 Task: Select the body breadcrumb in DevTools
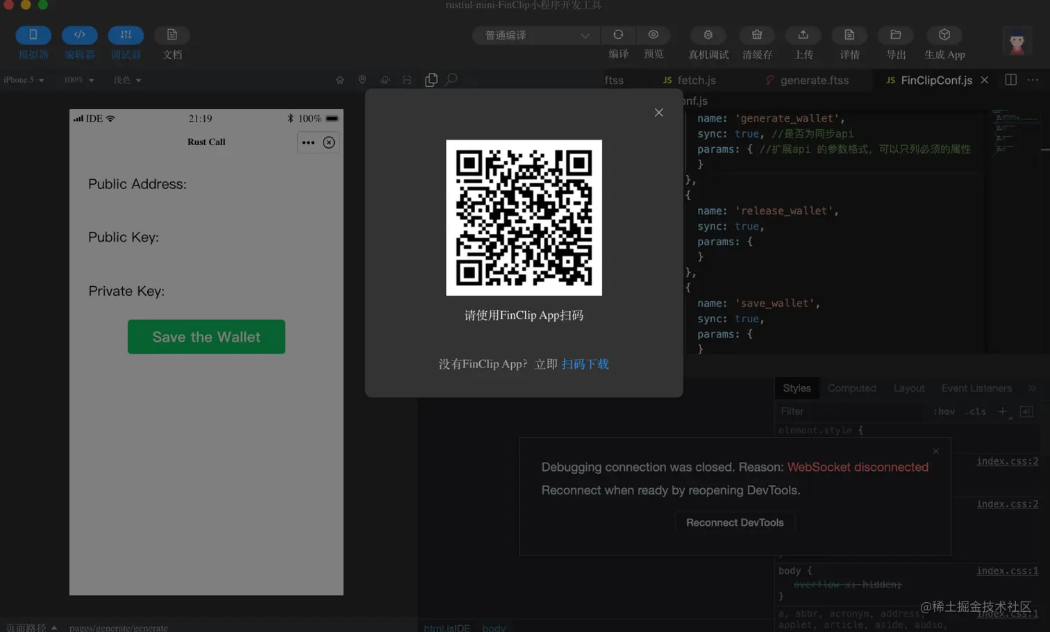(494, 628)
